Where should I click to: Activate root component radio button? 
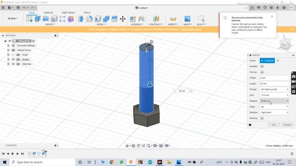pos(33,41)
